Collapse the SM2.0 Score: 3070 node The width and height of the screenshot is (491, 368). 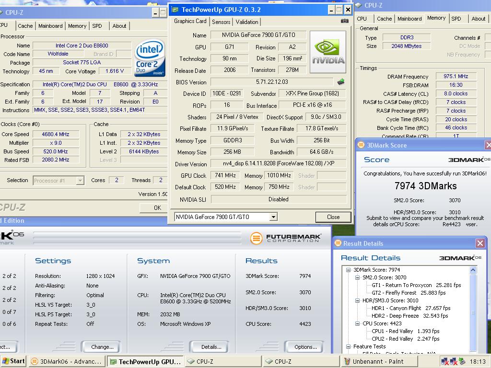tap(357, 277)
